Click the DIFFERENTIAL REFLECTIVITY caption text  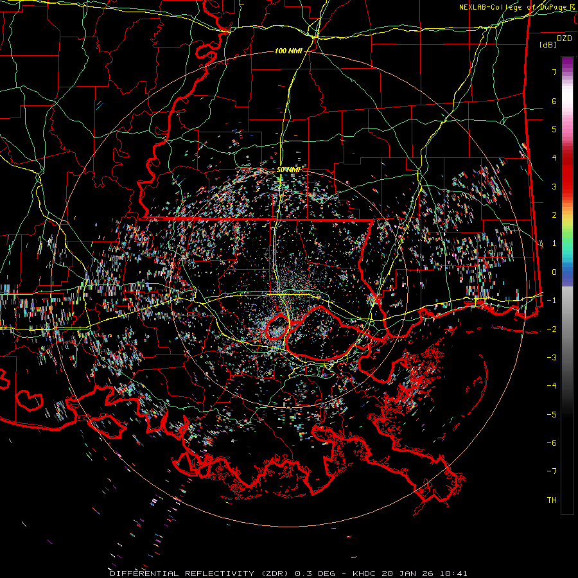tap(182, 574)
